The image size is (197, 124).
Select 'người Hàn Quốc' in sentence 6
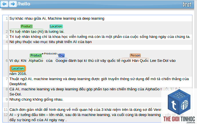135,61
